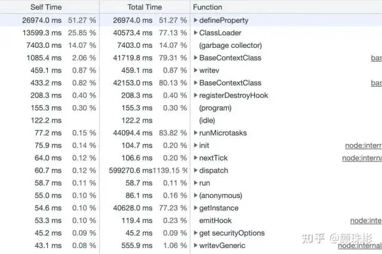The height and width of the screenshot is (254, 382).
Task: Open the emitHook source file link
Action: pos(365,221)
